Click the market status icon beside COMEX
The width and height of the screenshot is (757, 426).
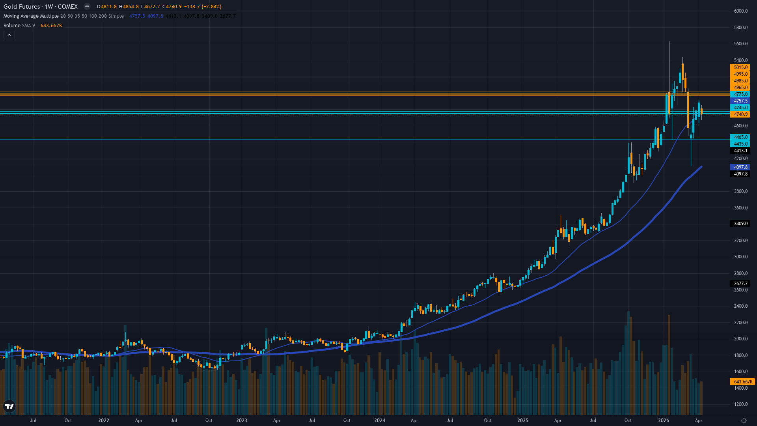[87, 6]
